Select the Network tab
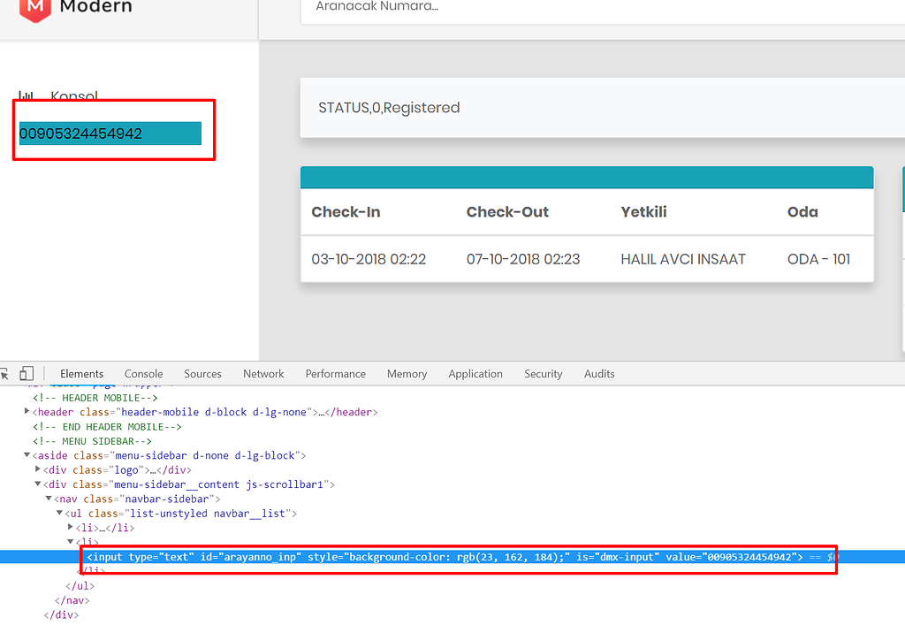The width and height of the screenshot is (905, 625). coord(263,374)
